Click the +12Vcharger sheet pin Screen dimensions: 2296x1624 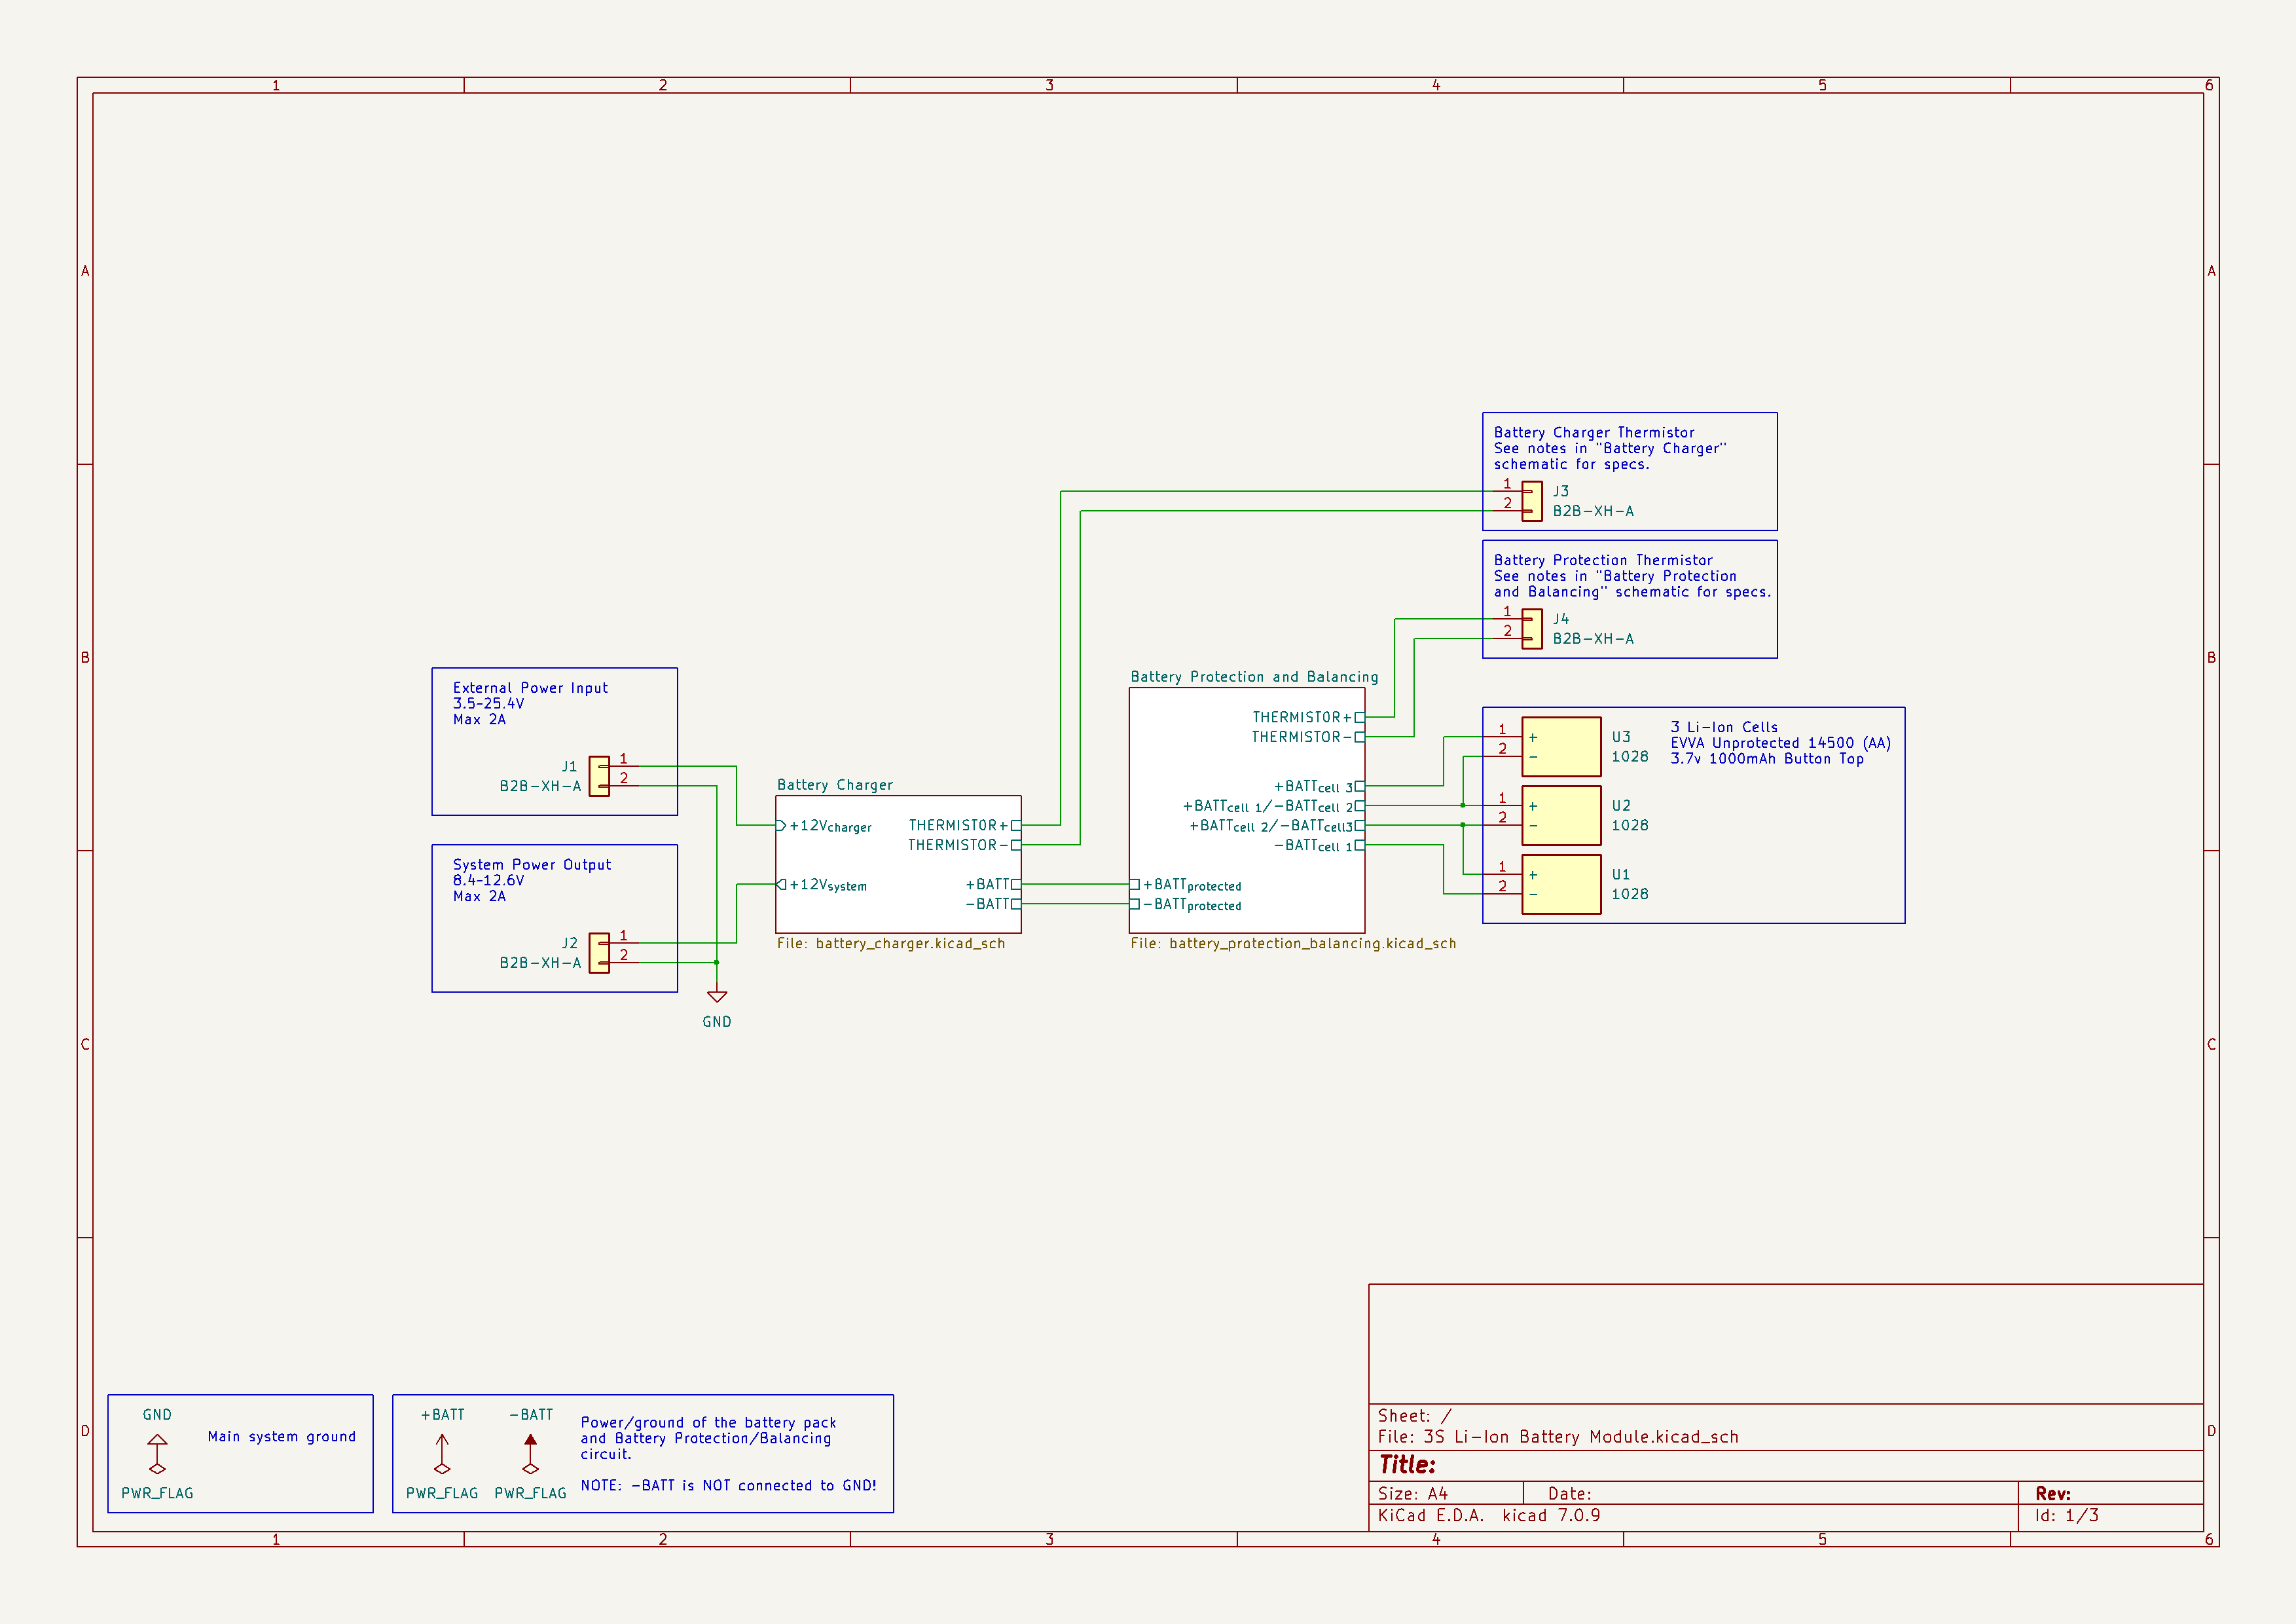(x=825, y=826)
